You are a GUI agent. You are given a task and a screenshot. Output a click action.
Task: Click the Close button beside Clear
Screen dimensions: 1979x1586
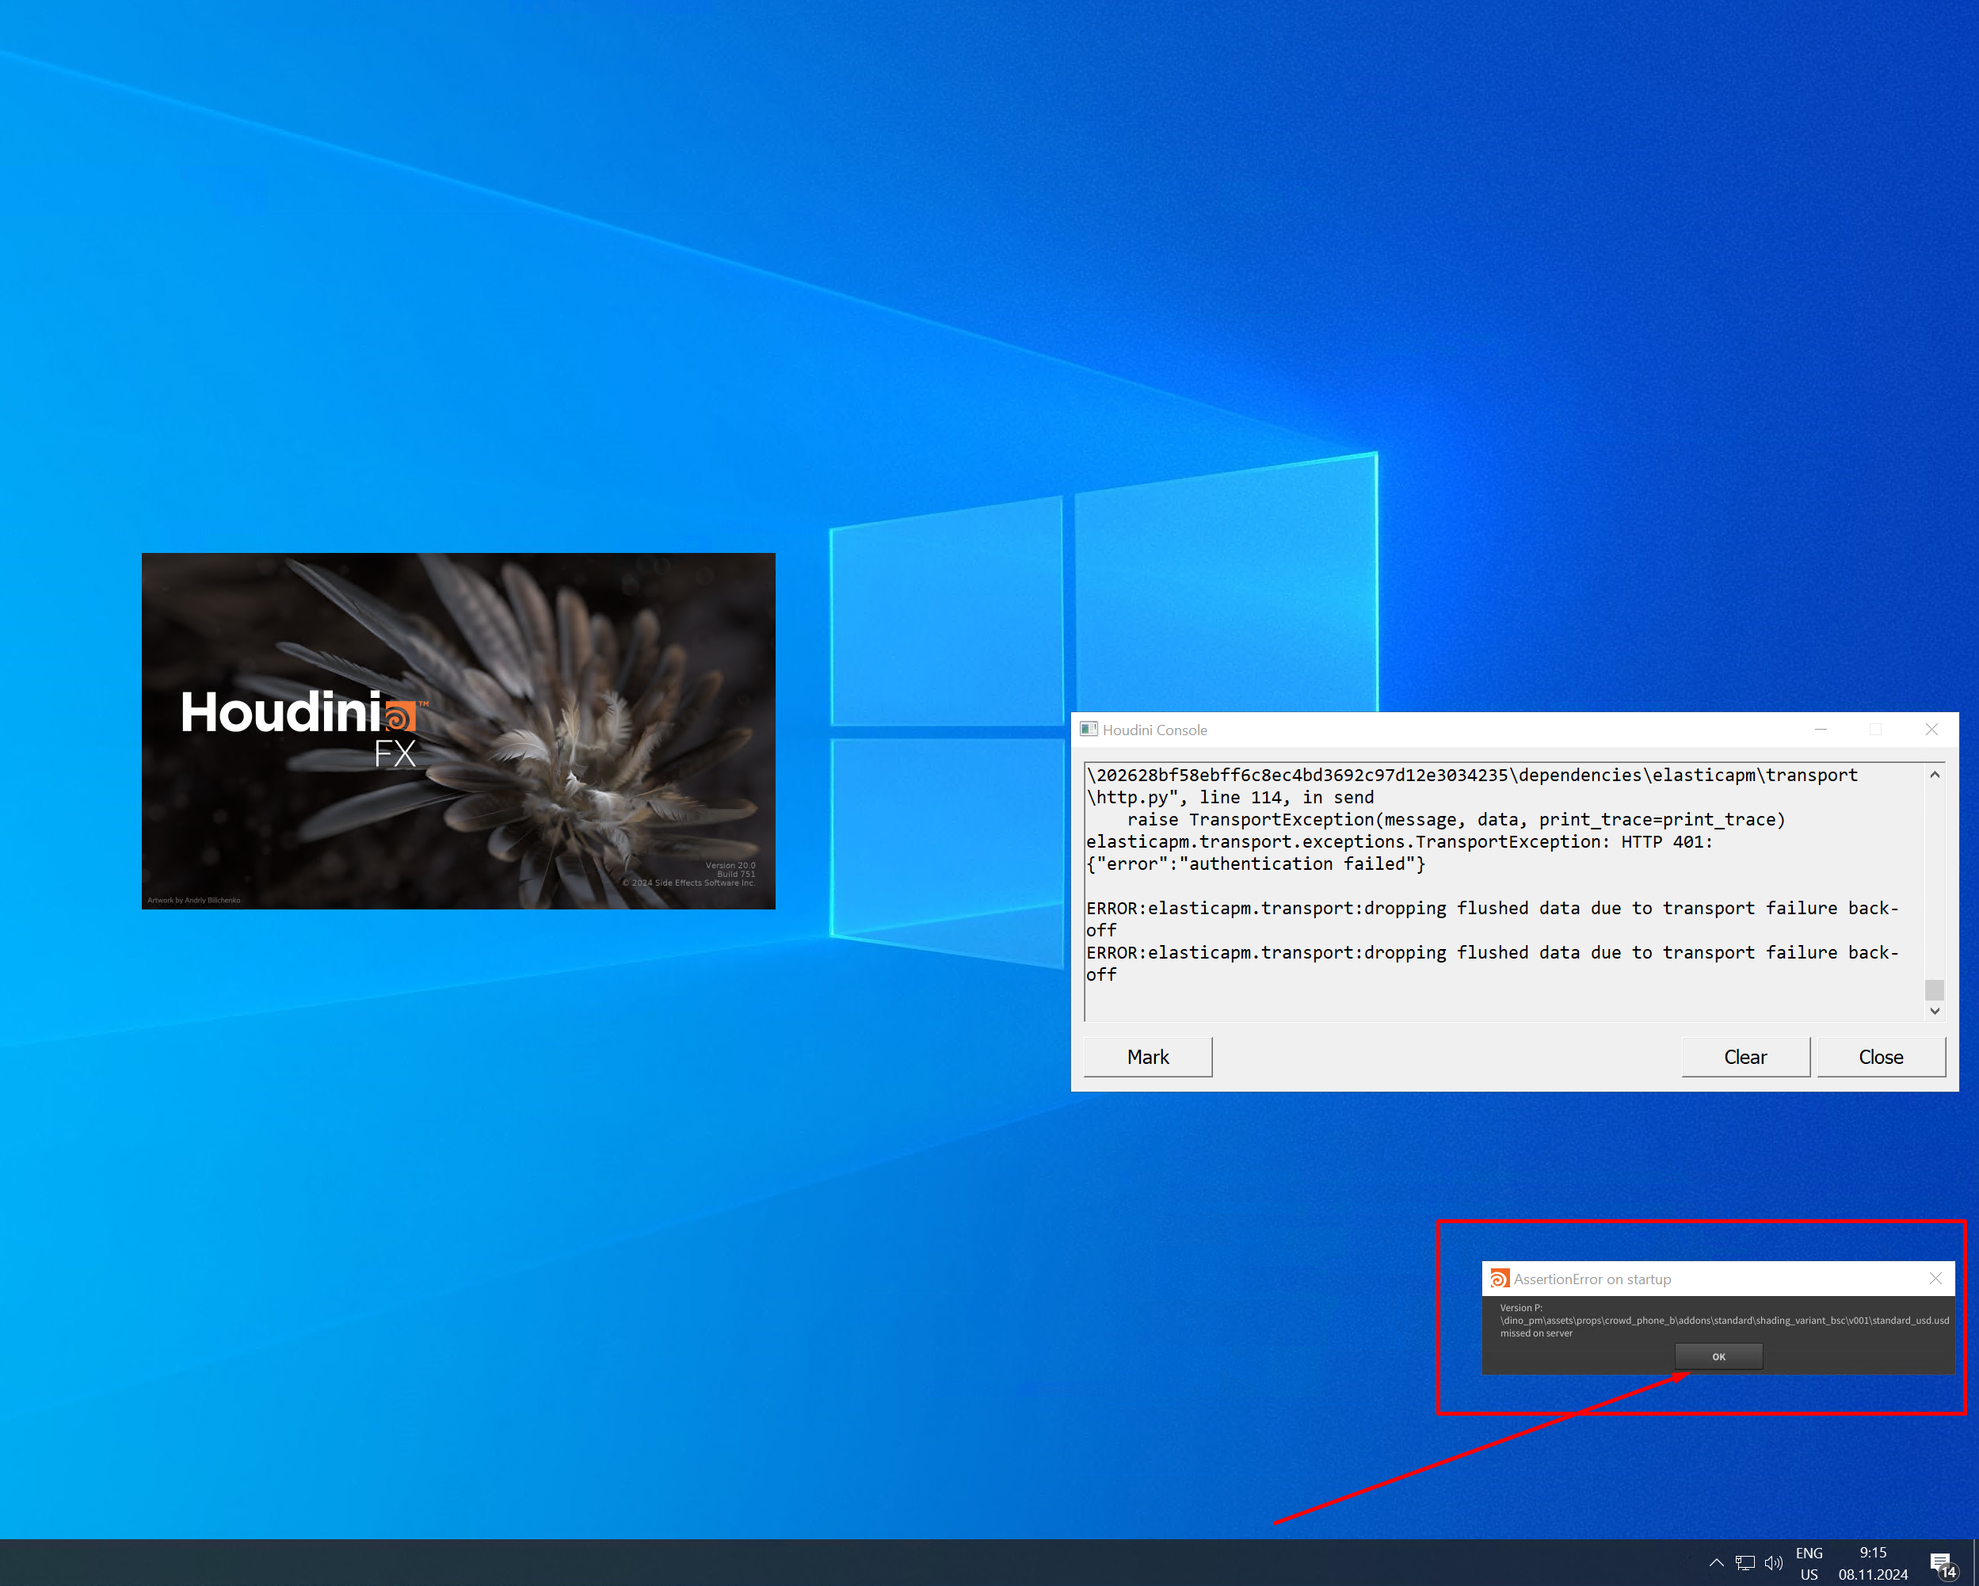1881,1057
